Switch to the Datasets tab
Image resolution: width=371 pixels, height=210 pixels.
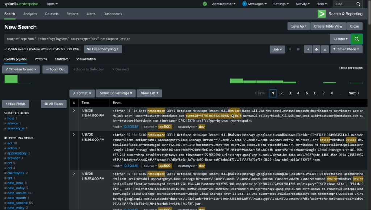[x=51, y=14]
